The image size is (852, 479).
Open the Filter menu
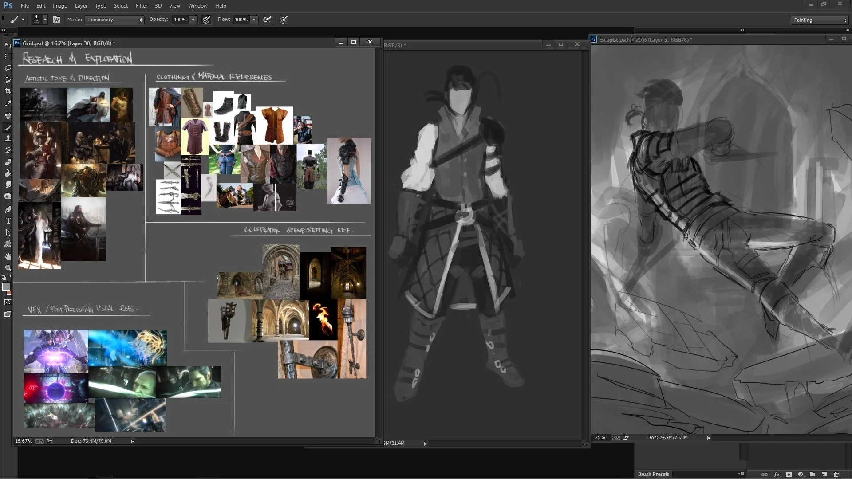[x=142, y=6]
